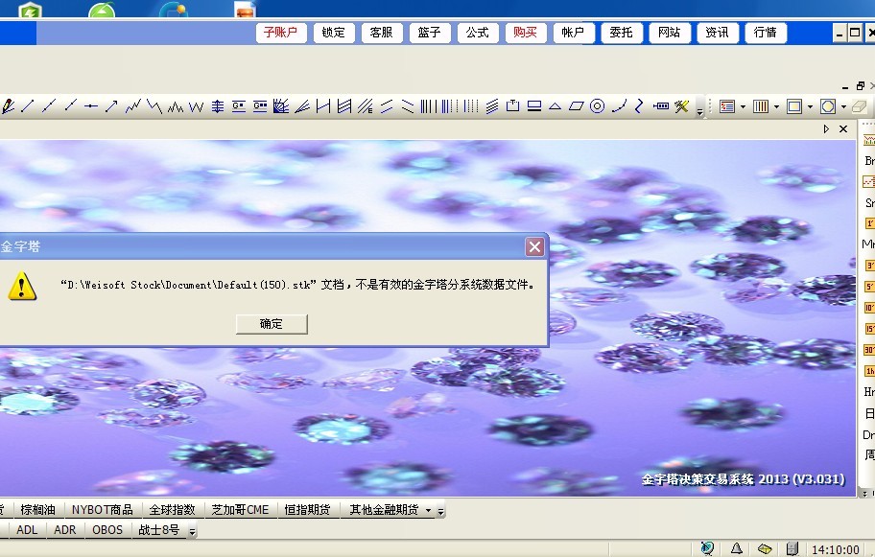Open dropdown next to octagon icon
This screenshot has height=557, width=875.
(843, 106)
